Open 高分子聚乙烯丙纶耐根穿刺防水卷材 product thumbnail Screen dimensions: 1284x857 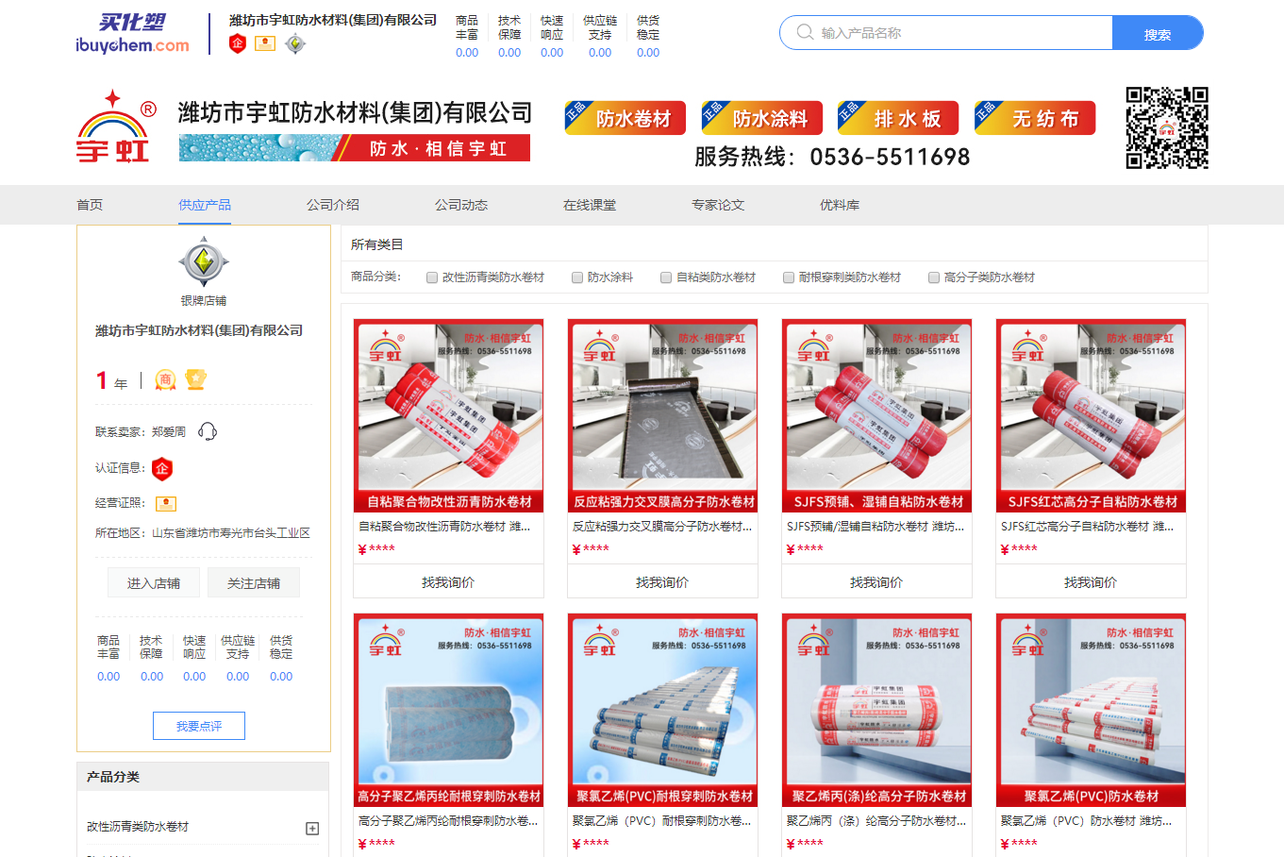448,710
